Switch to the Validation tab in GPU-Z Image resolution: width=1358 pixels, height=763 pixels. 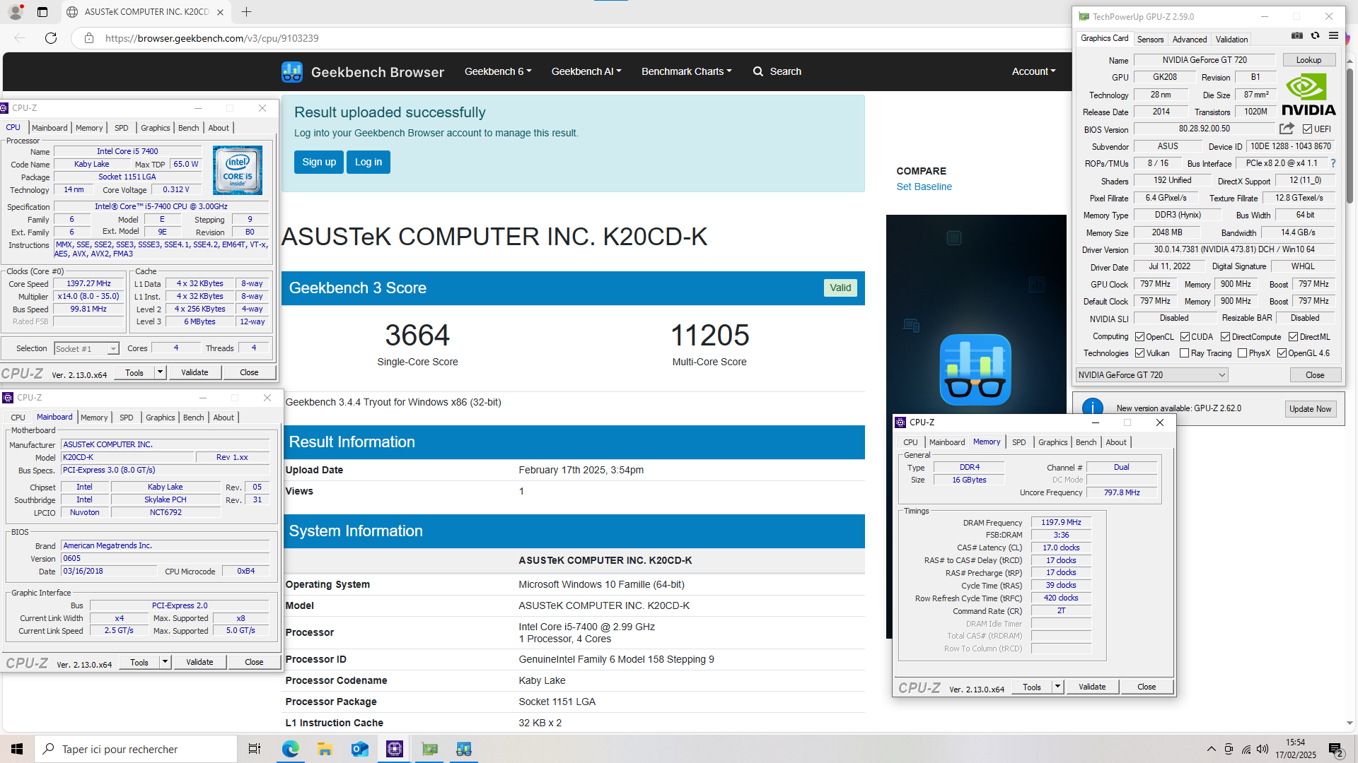tap(1232, 40)
